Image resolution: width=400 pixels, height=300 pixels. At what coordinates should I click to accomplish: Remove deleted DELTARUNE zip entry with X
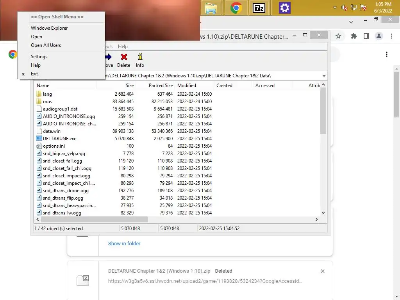pos(322,271)
